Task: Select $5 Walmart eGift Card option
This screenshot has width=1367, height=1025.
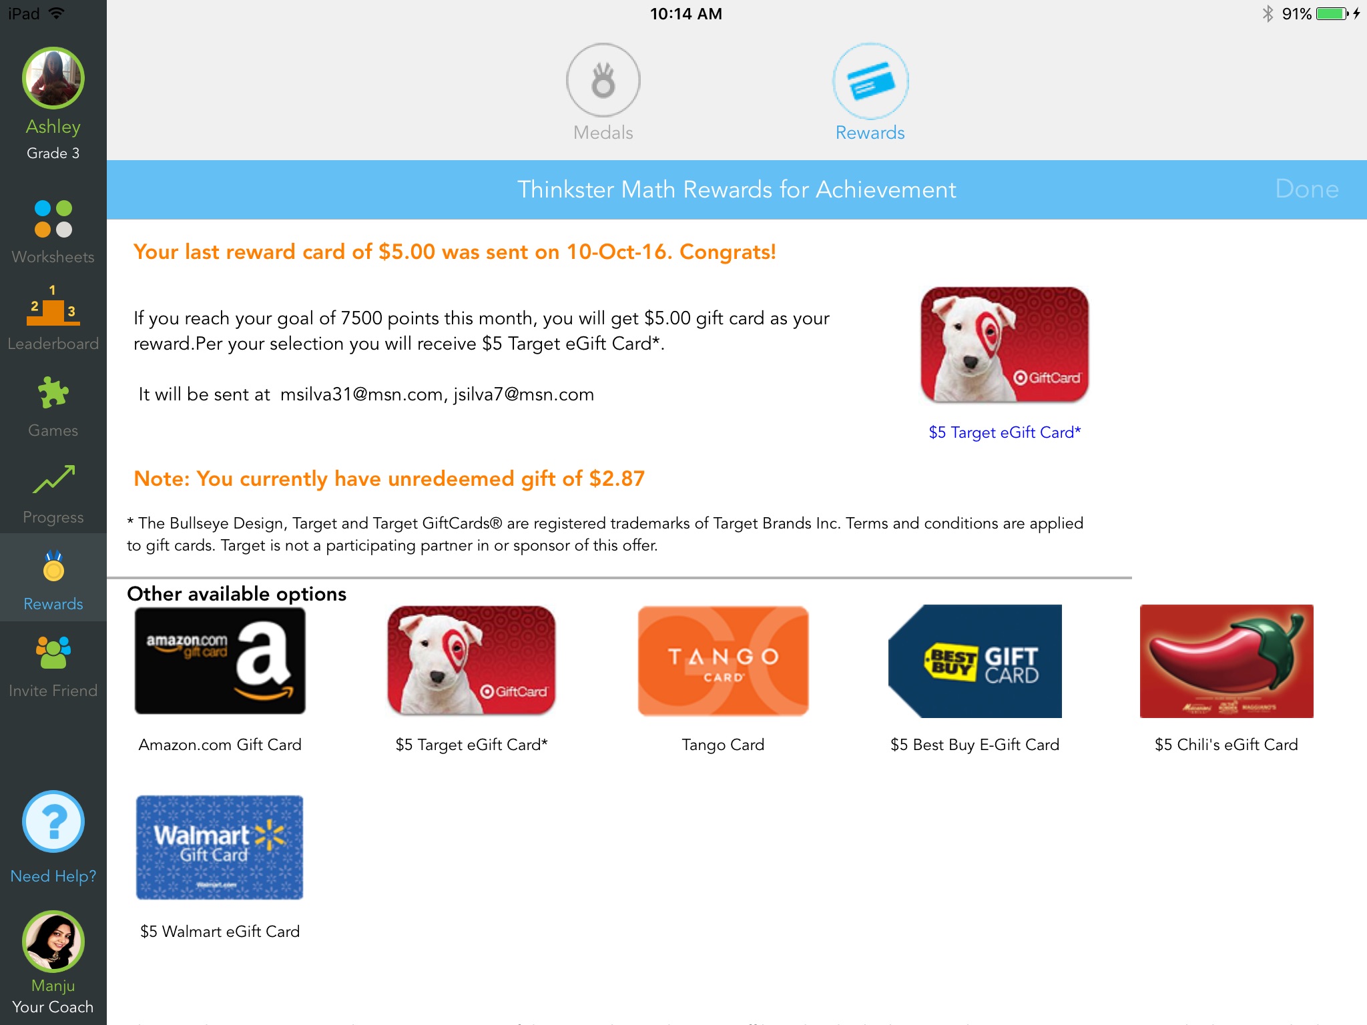Action: click(218, 847)
